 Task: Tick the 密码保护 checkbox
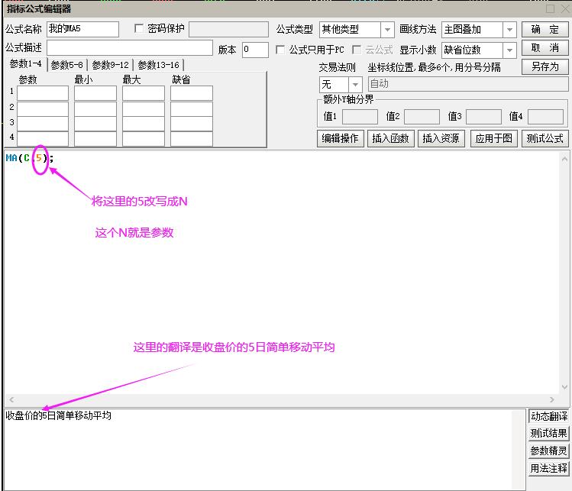[x=139, y=28]
